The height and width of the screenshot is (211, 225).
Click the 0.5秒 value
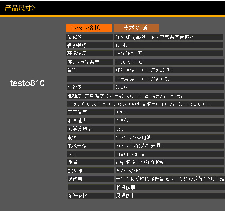click(x=122, y=121)
